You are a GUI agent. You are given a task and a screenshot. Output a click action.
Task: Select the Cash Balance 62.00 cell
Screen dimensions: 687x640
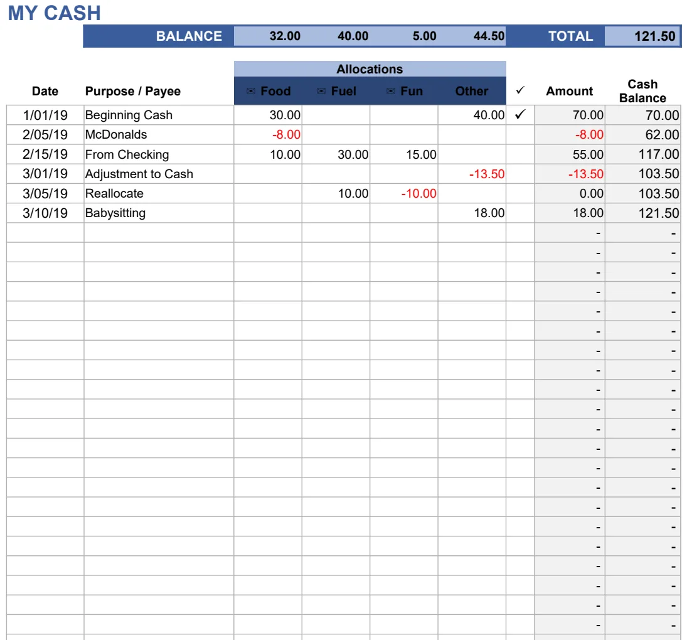pos(642,134)
